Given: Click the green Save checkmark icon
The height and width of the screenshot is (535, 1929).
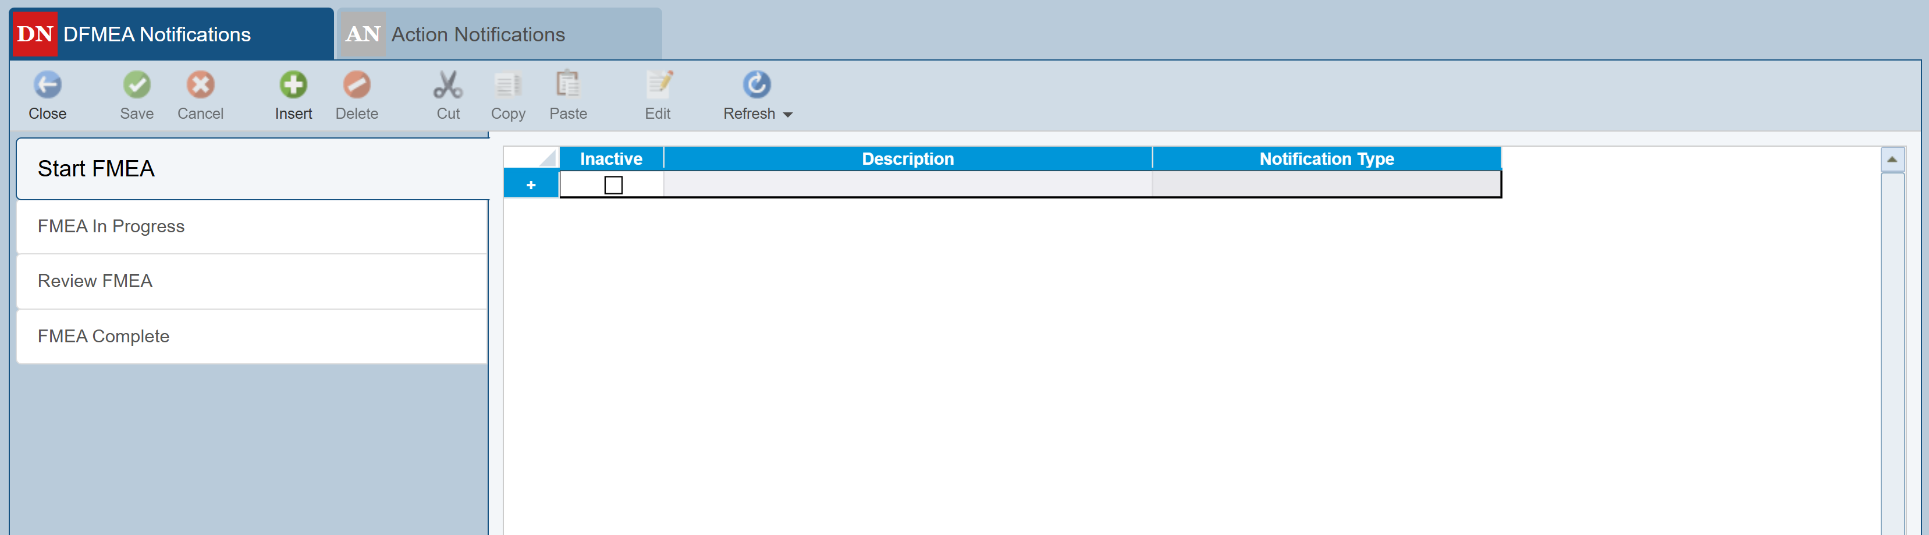Looking at the screenshot, I should point(136,86).
